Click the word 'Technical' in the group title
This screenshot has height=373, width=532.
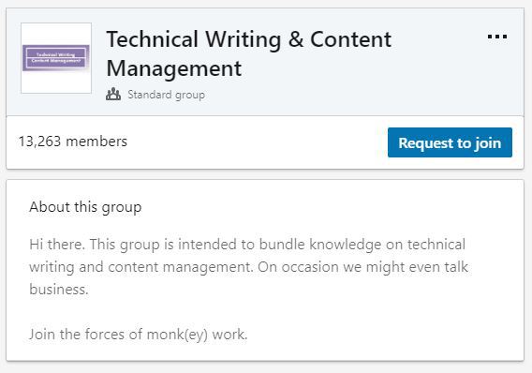(153, 39)
